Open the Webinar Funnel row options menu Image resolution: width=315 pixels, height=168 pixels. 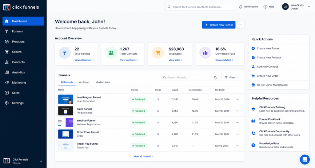pyautogui.click(x=238, y=122)
